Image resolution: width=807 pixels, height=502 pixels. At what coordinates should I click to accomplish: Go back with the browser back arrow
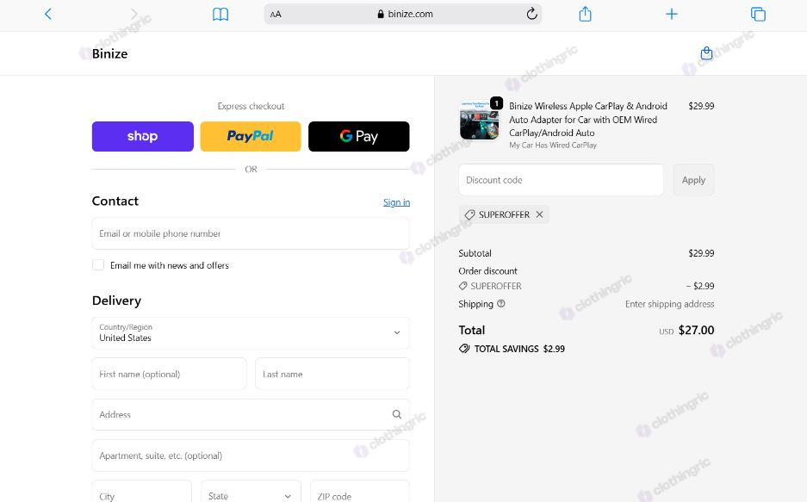pos(48,14)
